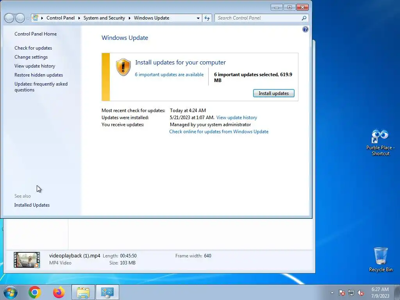Viewport: 400px width, 300px height.
Task: Switch to Windows Explorer taskbar button
Action: pyautogui.click(x=83, y=292)
